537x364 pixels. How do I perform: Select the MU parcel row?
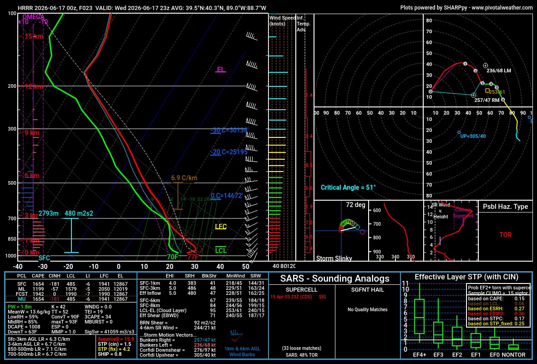71,299
